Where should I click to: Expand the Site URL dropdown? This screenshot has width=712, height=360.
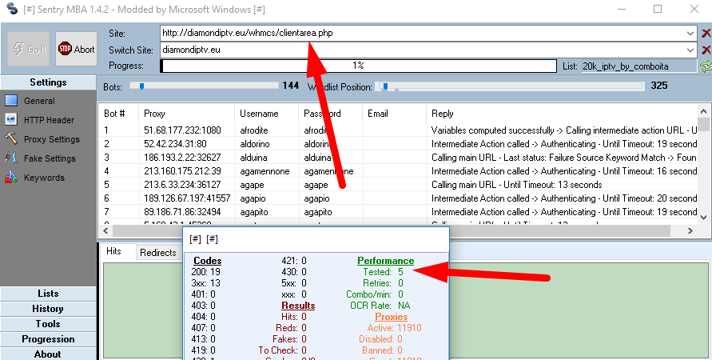[690, 33]
